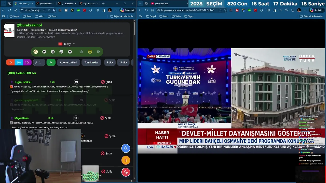Viewport: 326px width, 183px height.
Task: Click the trash bin icon in green toolbar
Action: [x=81, y=52]
